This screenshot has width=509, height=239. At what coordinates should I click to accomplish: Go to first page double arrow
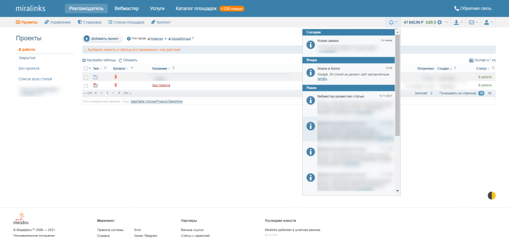click(x=96, y=93)
